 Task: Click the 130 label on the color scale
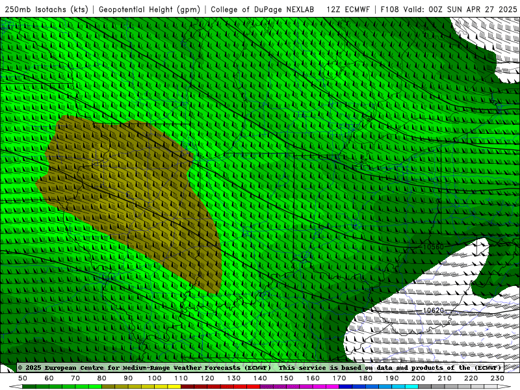tap(233, 378)
